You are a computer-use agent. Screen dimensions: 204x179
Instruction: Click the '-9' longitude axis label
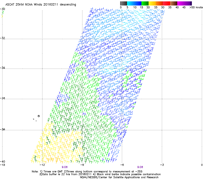(x=82, y=165)
